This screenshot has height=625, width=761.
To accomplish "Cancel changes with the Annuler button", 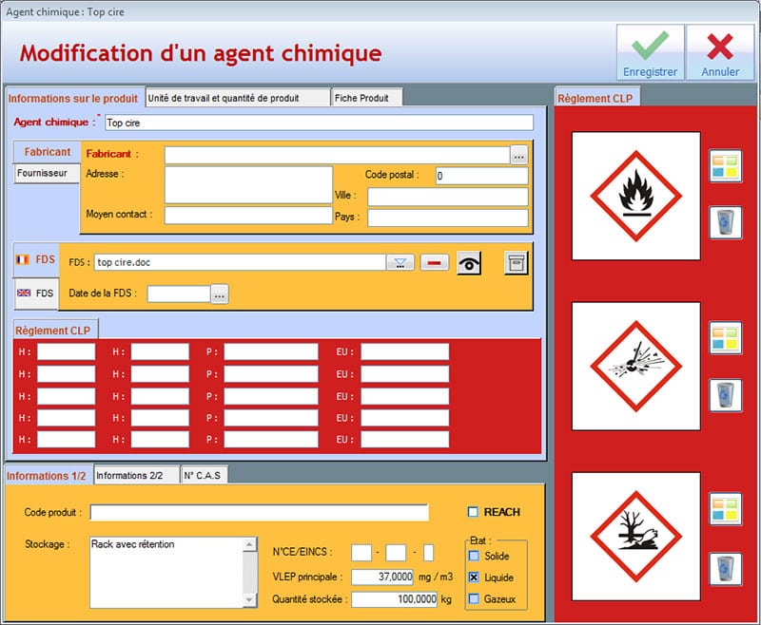I will [x=721, y=52].
